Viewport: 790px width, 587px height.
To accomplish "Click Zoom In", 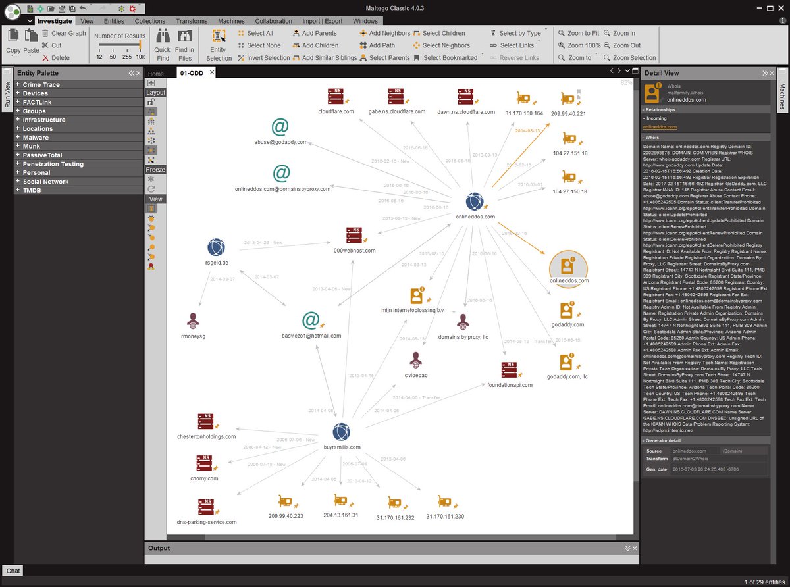I will tap(619, 33).
